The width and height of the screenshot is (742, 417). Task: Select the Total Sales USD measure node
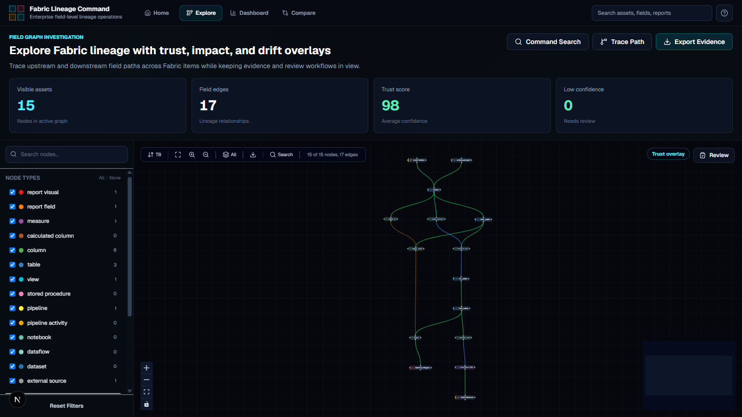[465, 367]
